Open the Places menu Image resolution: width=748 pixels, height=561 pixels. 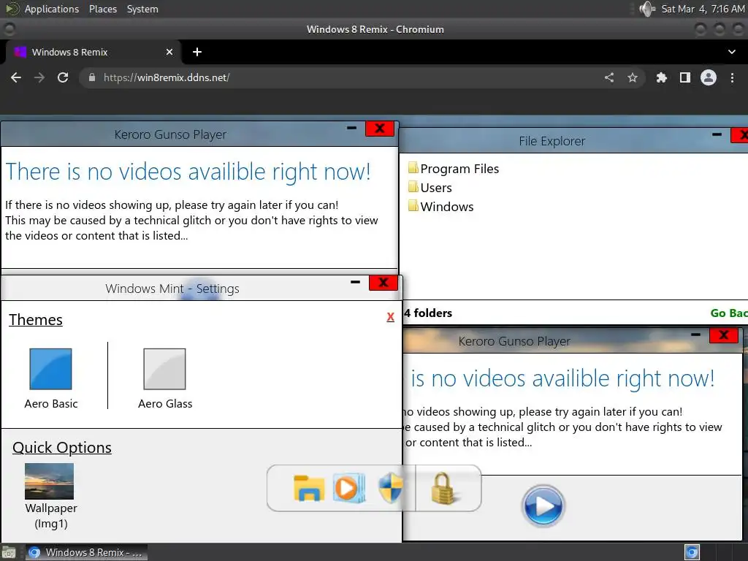pyautogui.click(x=103, y=9)
